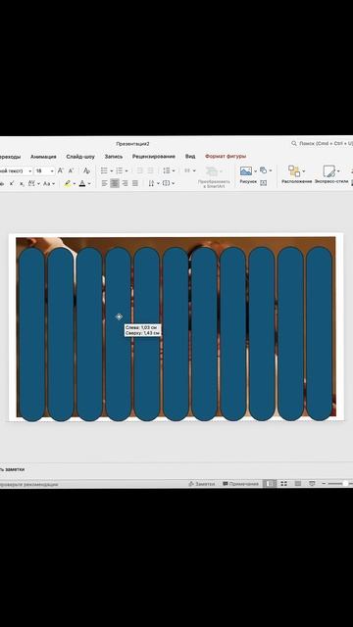Open the Слайд-шоу ribbon tab
The image size is (353, 627).
coord(80,157)
